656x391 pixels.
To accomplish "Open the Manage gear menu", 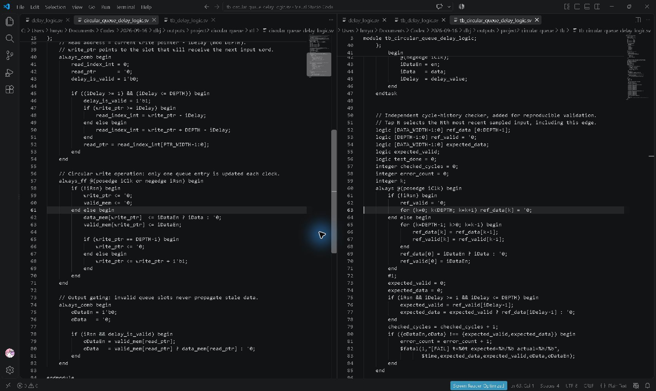I will 10,370.
